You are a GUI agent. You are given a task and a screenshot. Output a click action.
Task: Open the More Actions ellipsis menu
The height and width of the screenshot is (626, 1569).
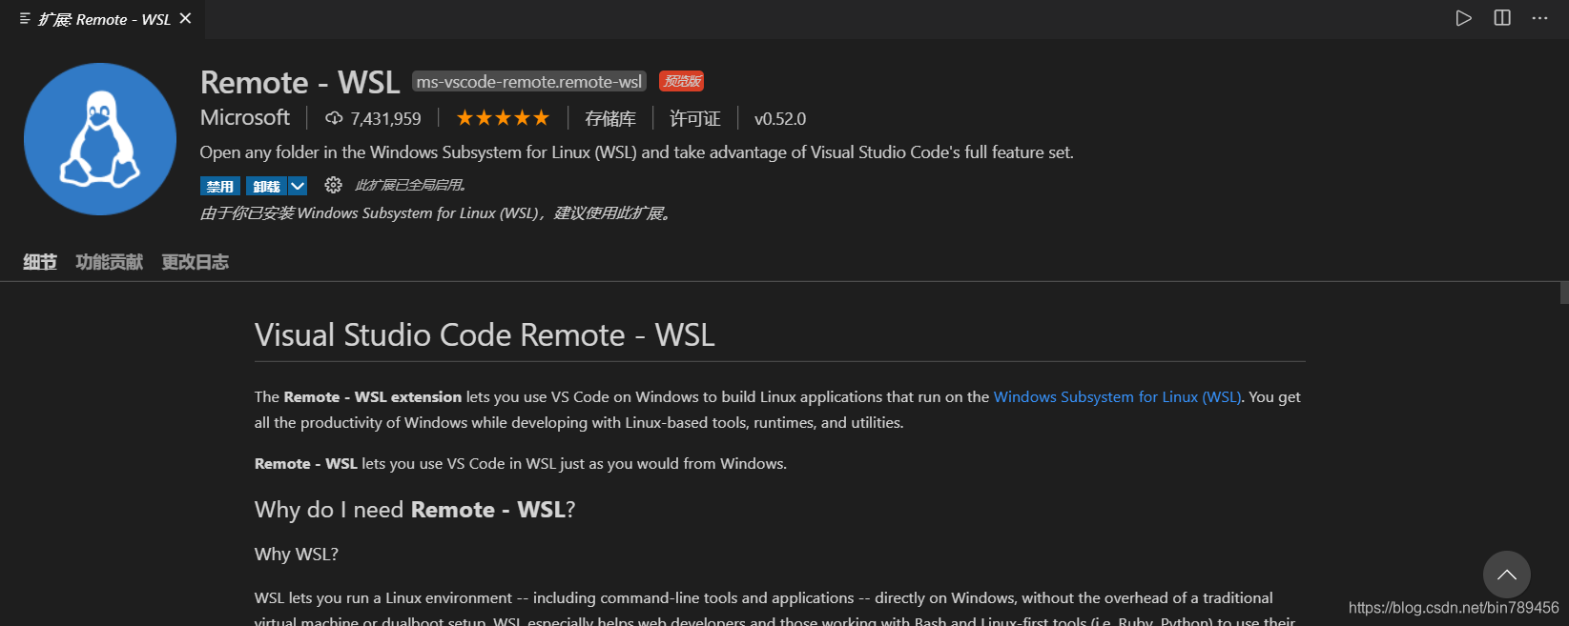point(1540,18)
